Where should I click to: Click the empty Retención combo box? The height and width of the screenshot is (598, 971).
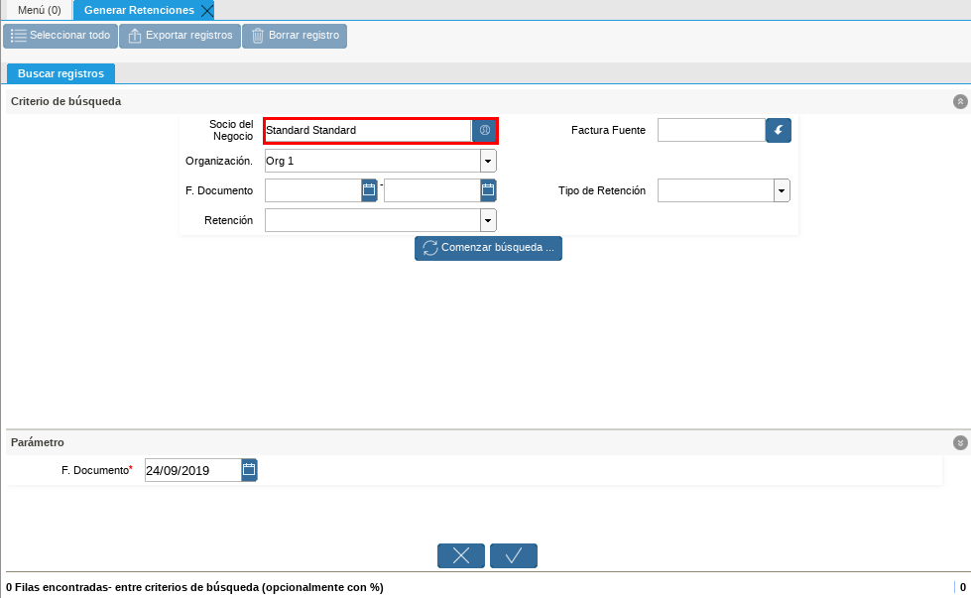(373, 220)
